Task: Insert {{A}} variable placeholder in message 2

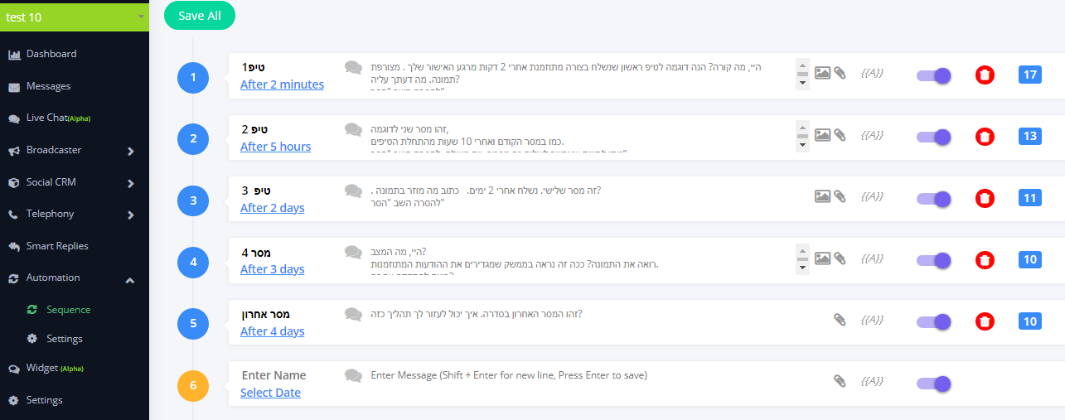Action: (x=872, y=134)
